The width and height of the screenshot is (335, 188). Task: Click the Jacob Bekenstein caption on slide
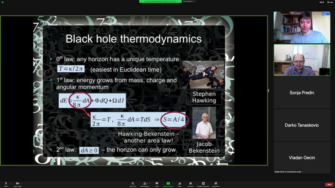204,147
